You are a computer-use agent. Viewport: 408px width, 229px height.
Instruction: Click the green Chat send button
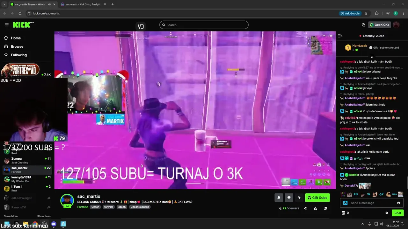click(398, 213)
